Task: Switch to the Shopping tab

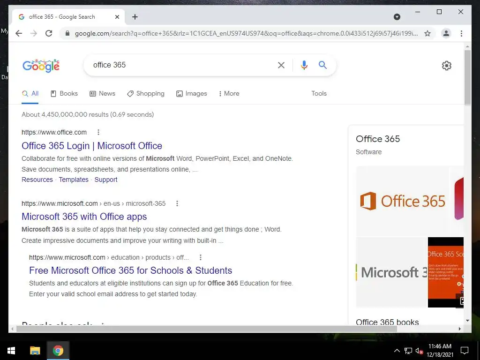Action: pos(146,94)
